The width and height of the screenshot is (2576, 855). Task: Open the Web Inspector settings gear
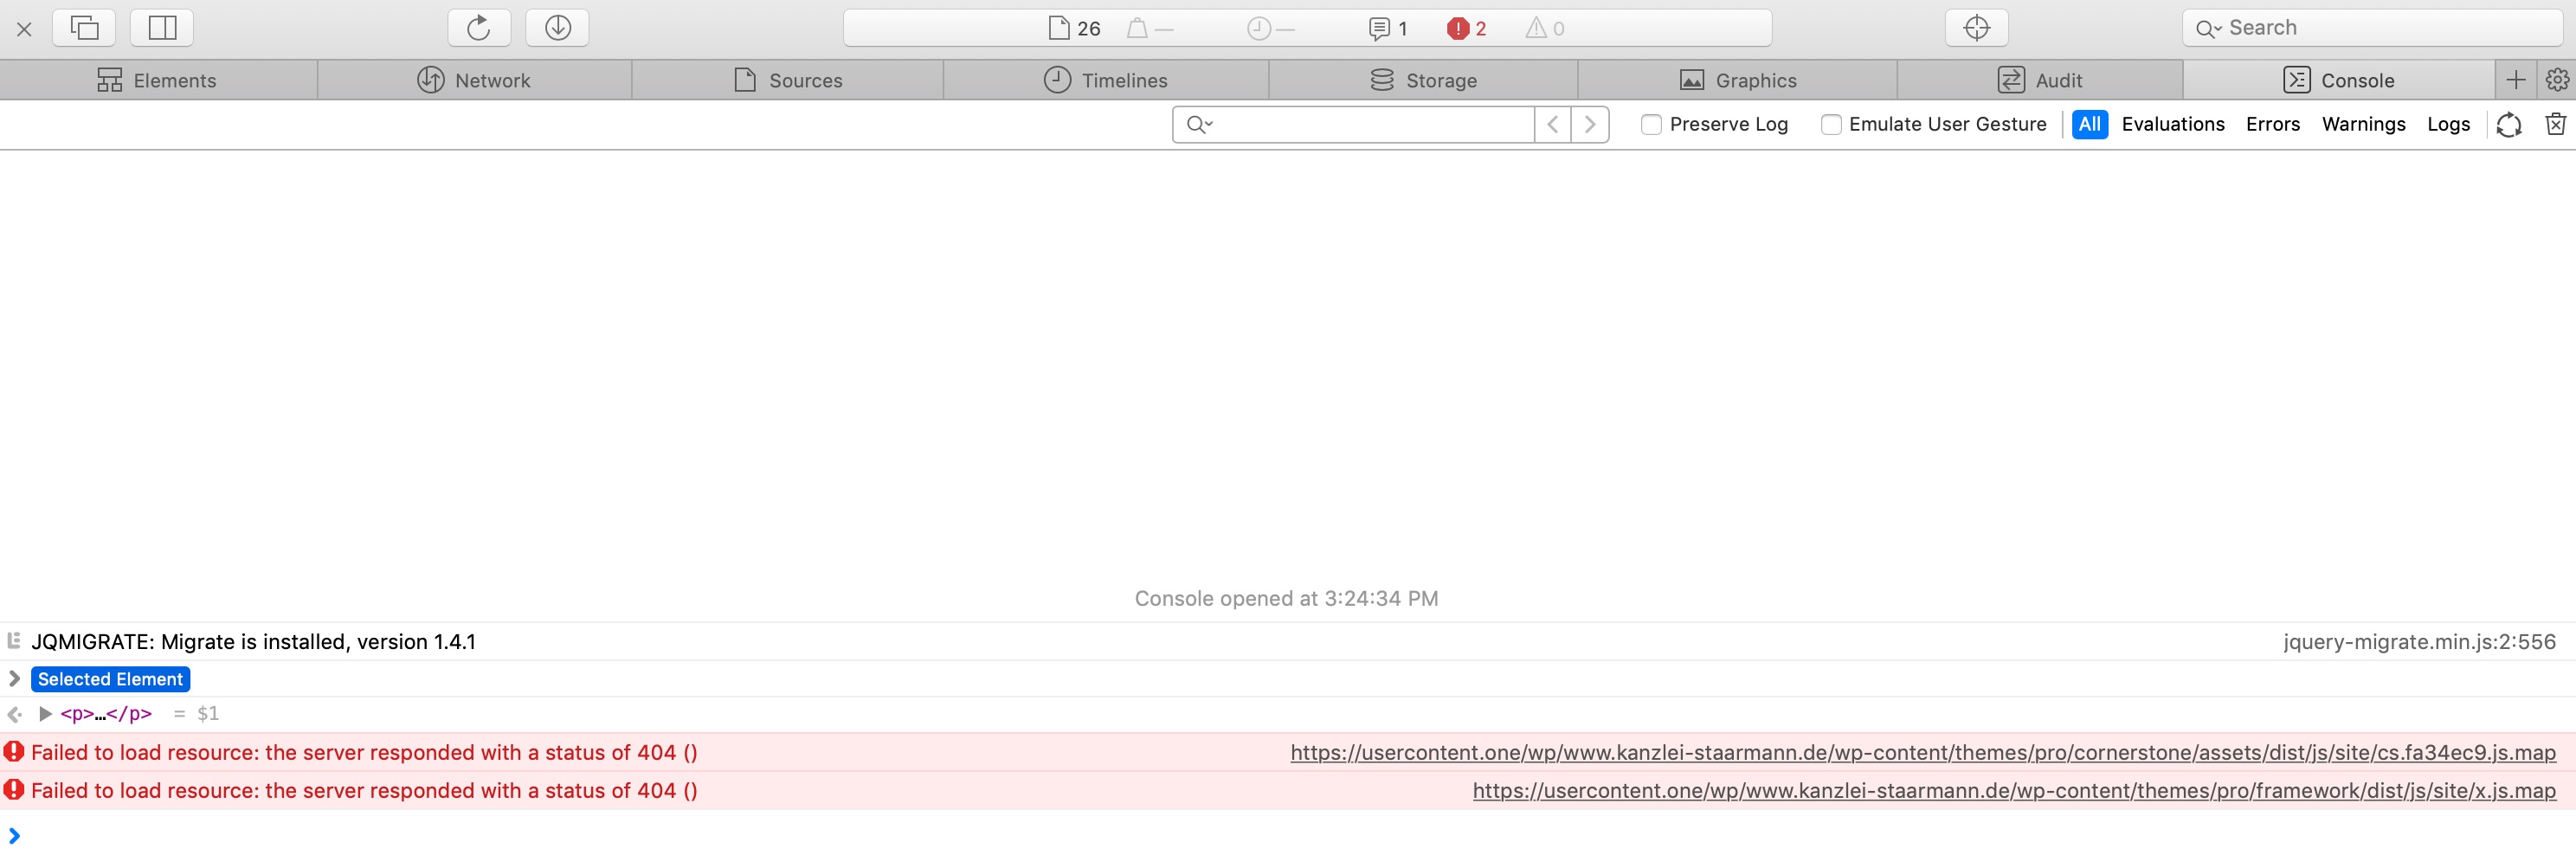pyautogui.click(x=2557, y=80)
